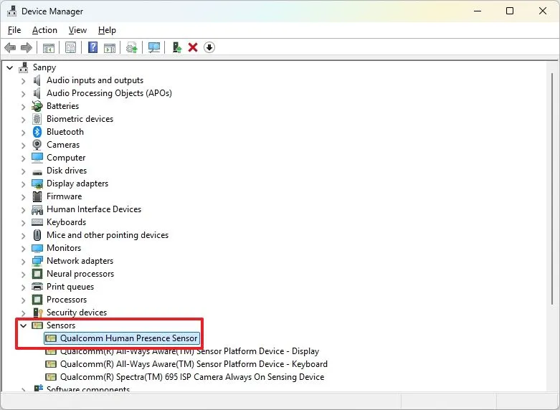Click the Display adapters icon
560x410 pixels.
[x=37, y=183]
